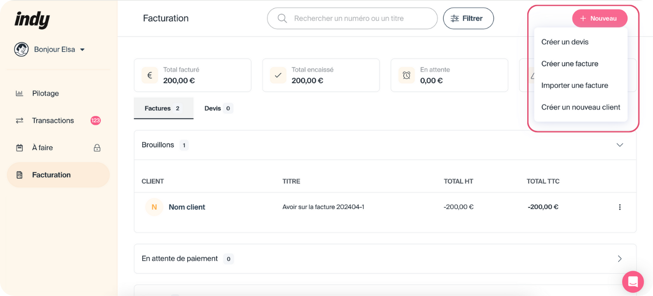This screenshot has width=653, height=296.
Task: Select the Factures tab
Action: [163, 108]
